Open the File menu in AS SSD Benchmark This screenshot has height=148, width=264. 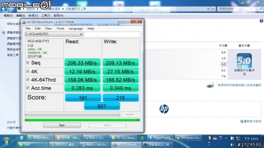pyautogui.click(x=28, y=28)
